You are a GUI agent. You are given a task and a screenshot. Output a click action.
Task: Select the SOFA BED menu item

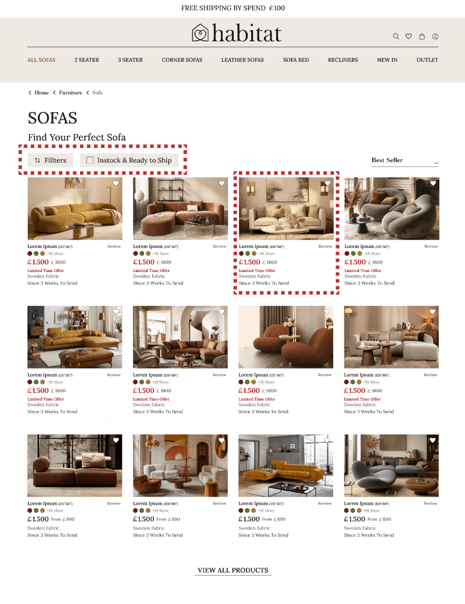tap(296, 60)
